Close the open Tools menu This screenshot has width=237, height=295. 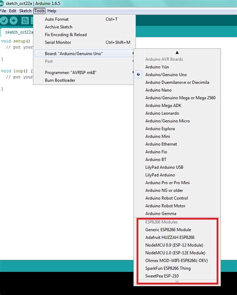pos(39,11)
